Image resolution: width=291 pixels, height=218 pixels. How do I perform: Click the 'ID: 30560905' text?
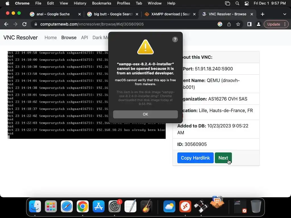click(x=192, y=144)
